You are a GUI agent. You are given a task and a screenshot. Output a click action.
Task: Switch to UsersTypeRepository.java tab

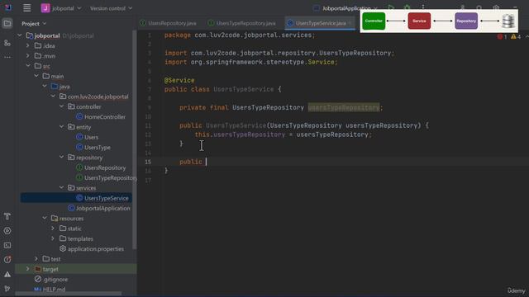242,23
